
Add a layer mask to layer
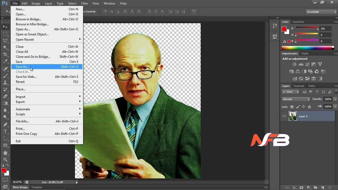point(301,188)
